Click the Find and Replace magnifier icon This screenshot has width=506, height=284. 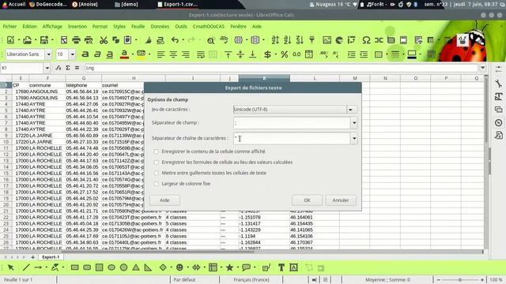tap(211, 40)
